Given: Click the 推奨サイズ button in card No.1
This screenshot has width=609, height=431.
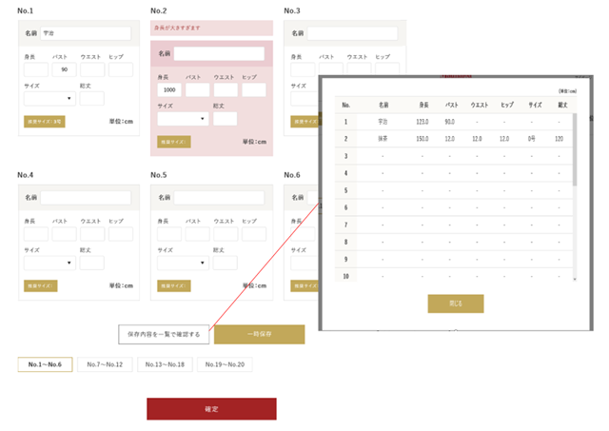Looking at the screenshot, I should click(x=45, y=122).
